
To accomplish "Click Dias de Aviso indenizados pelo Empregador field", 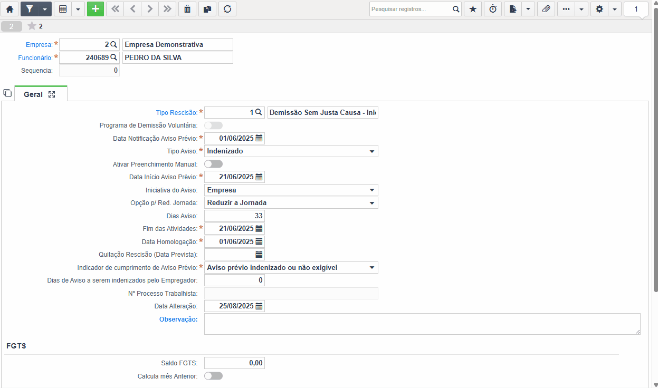I will (x=234, y=280).
